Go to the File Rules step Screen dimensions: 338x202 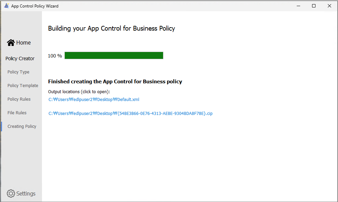point(17,113)
